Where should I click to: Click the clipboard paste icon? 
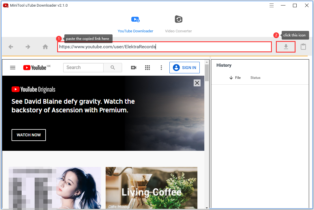(x=303, y=47)
